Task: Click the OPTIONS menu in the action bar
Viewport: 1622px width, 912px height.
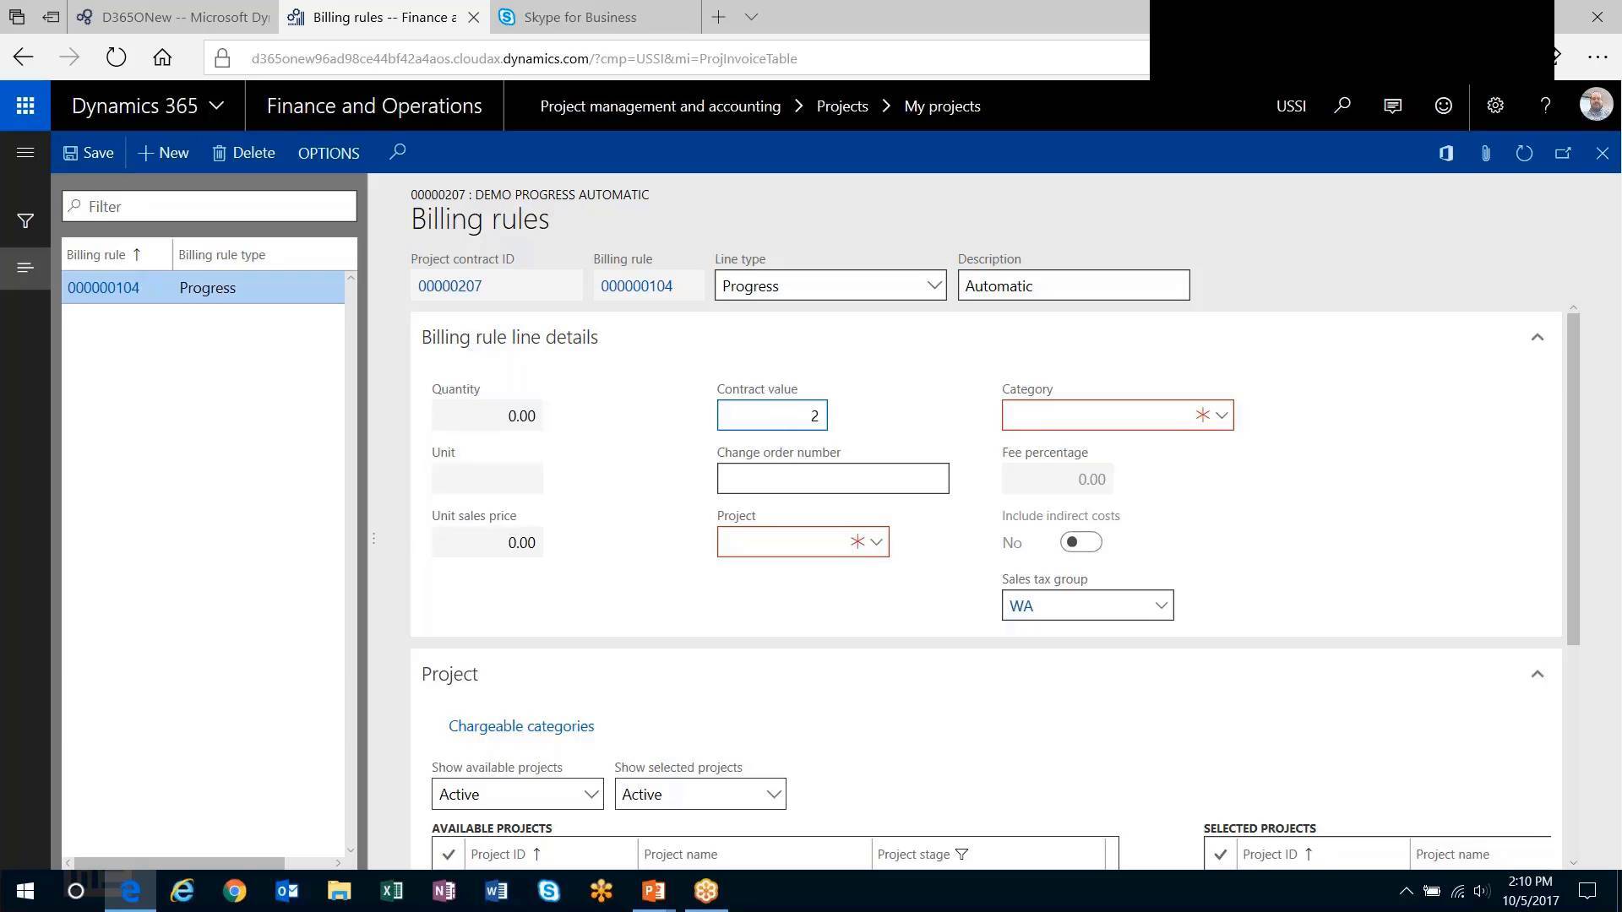Action: pyautogui.click(x=328, y=153)
